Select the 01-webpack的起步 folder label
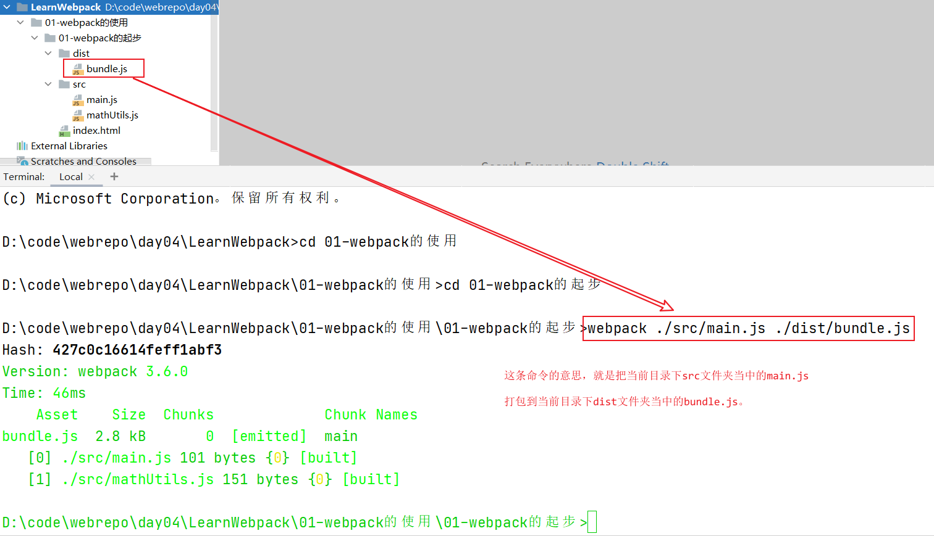The width and height of the screenshot is (934, 536). pos(100,38)
